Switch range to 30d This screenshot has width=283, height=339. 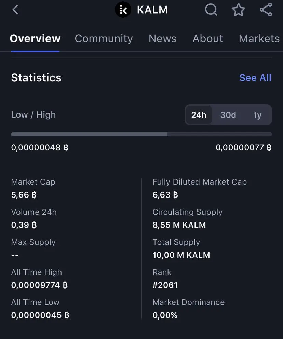(x=228, y=115)
